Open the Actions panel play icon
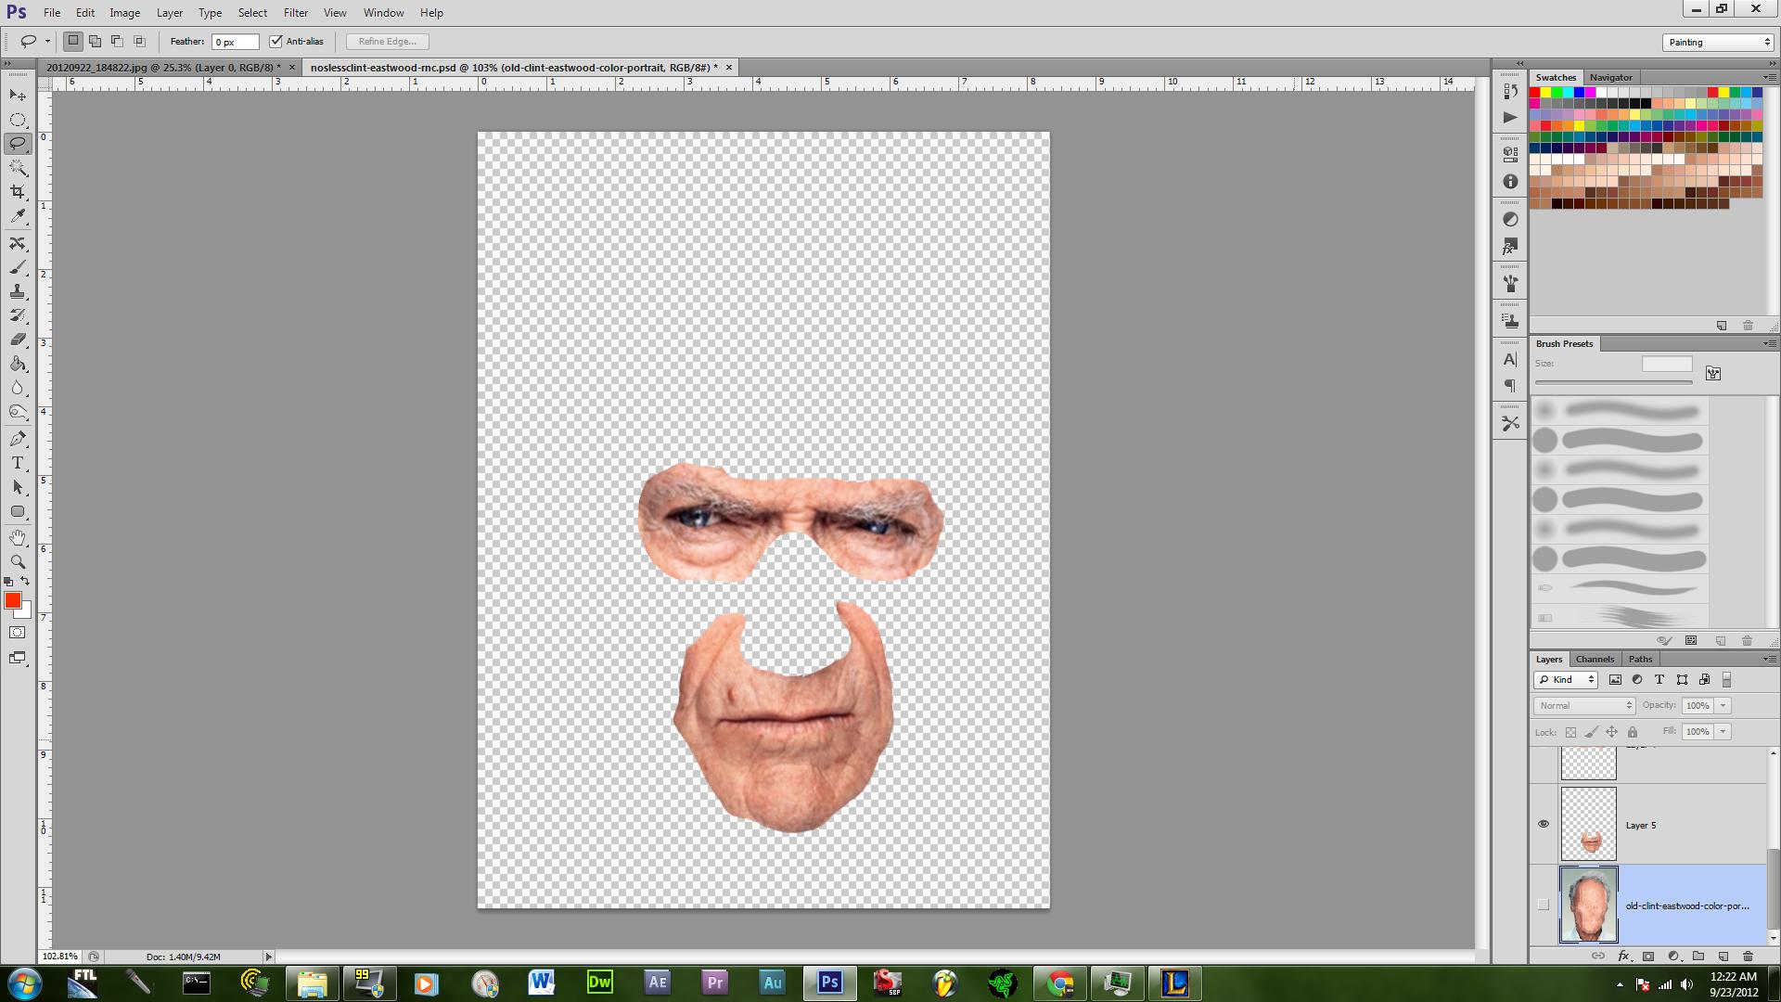Image resolution: width=1781 pixels, height=1002 pixels. pyautogui.click(x=1510, y=117)
